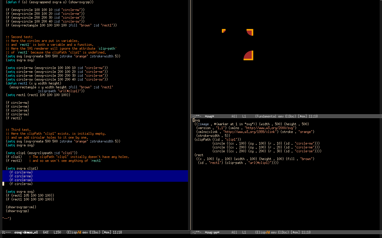The height and width of the screenshot is (238, 382).
Task: Click the (setq circle-ne ...) line
Action: pyautogui.click(x=57, y=72)
